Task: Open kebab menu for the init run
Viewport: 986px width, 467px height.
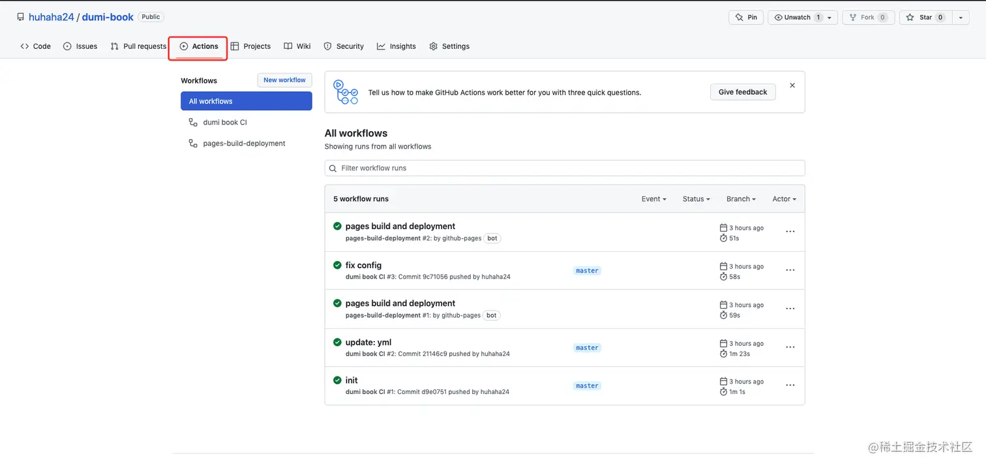Action: pyautogui.click(x=790, y=385)
